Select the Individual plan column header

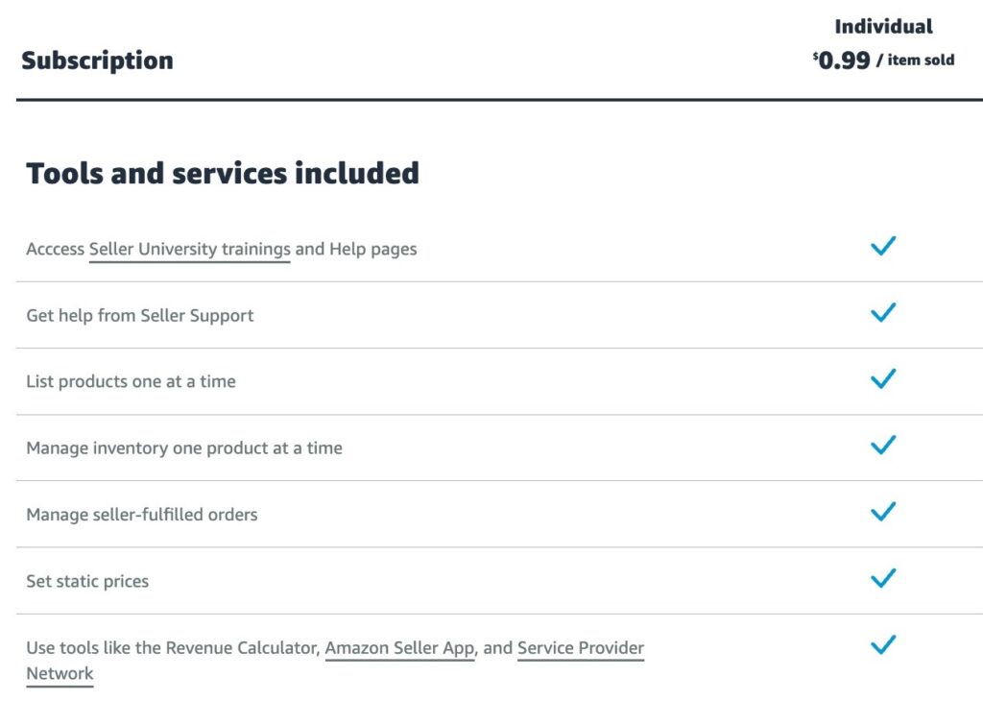click(883, 27)
